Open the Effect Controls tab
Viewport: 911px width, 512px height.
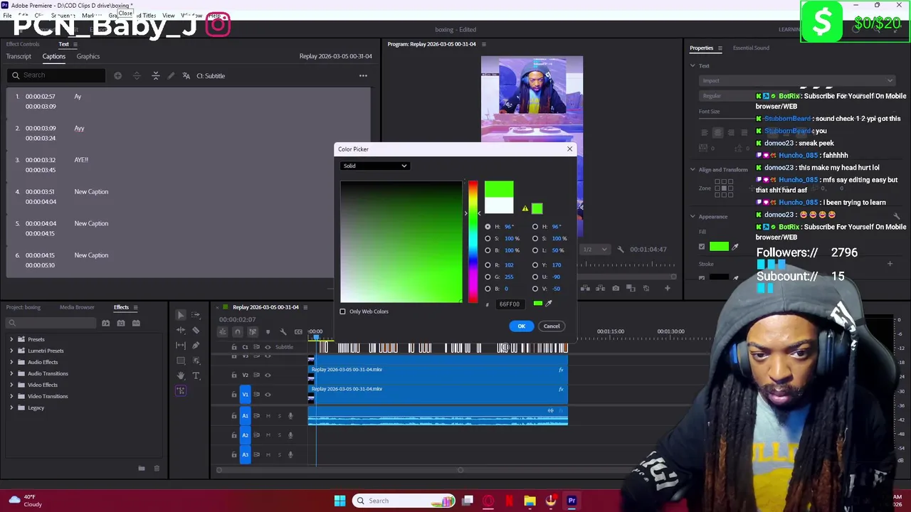tap(23, 44)
